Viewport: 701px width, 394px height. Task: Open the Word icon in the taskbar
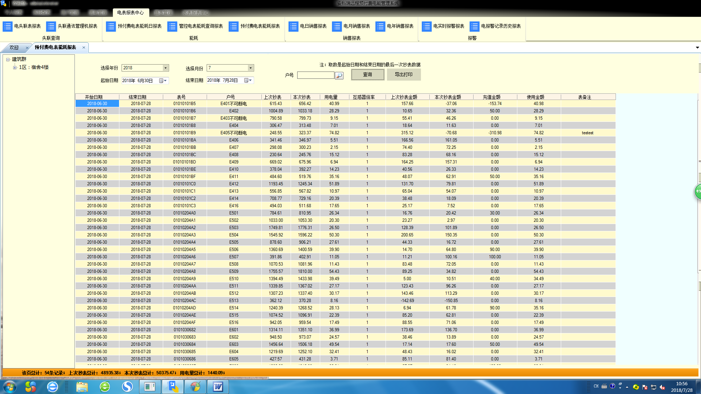[218, 387]
